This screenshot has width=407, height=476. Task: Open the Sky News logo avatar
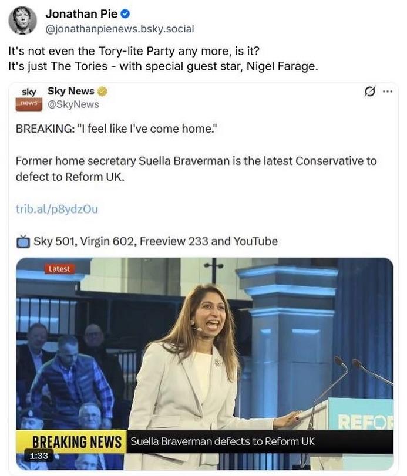29,99
